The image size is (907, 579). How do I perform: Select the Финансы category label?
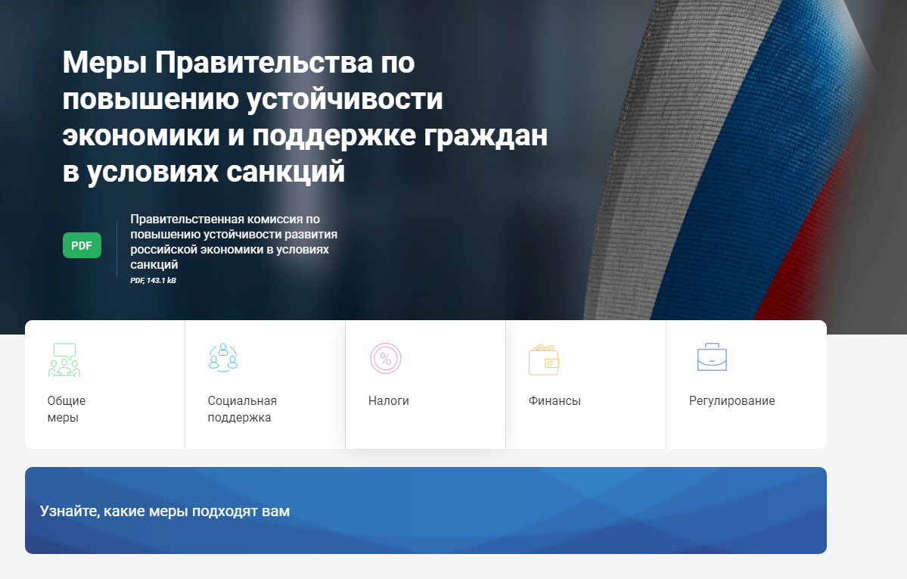[554, 400]
